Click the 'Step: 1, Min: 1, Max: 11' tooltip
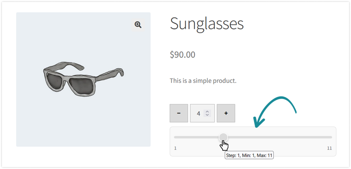This screenshot has height=169, width=351. [249, 155]
